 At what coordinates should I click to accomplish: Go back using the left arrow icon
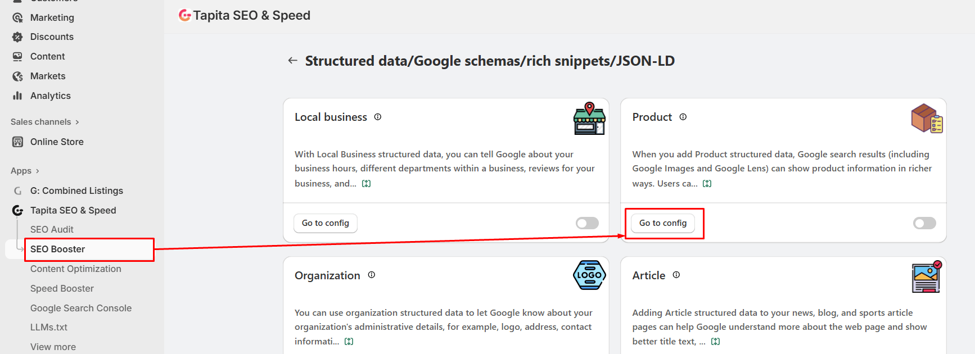click(292, 61)
